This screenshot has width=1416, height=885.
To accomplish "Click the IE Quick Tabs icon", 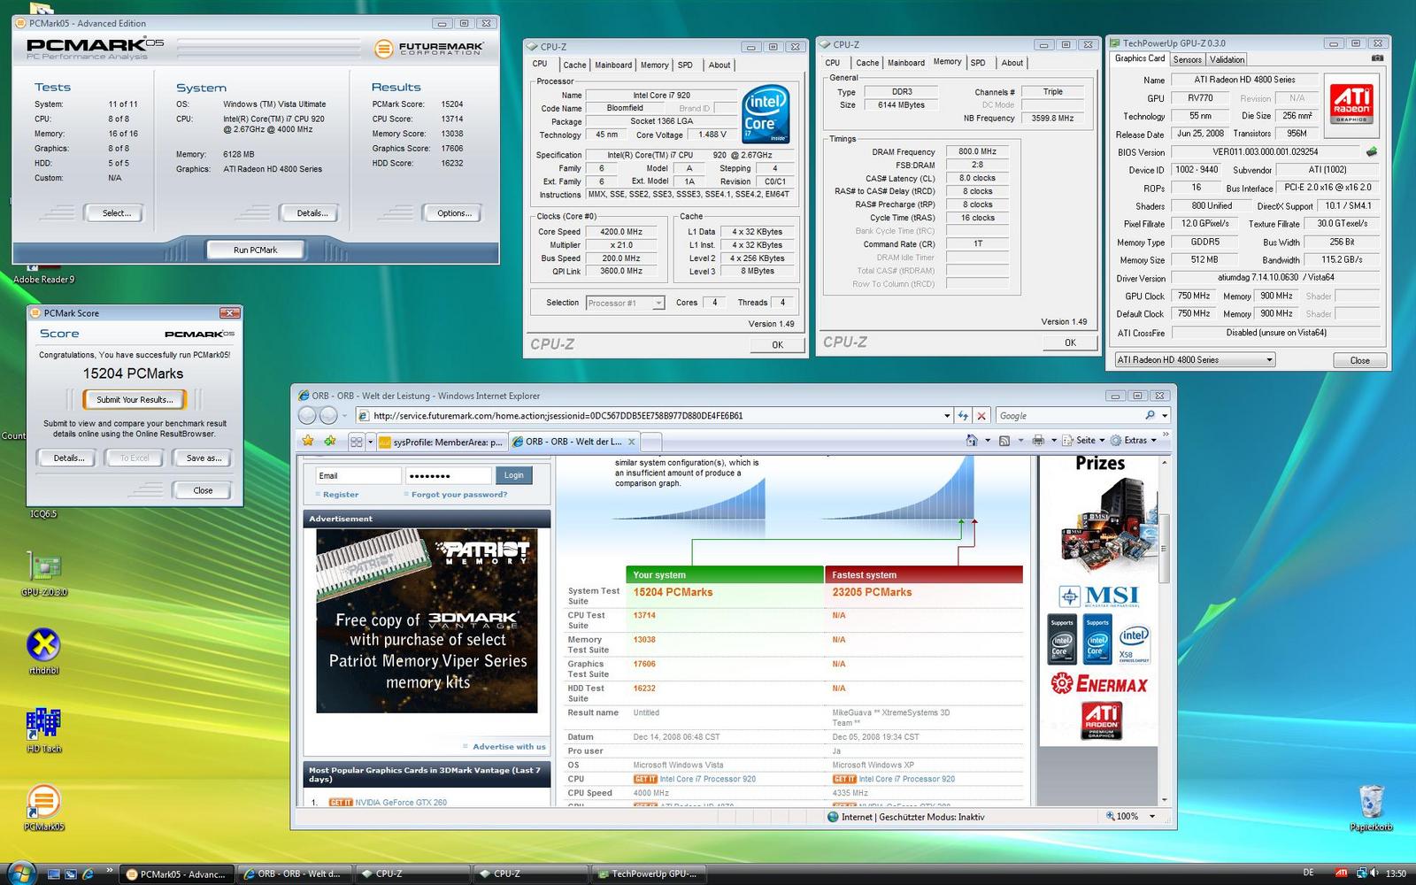I will click(x=356, y=442).
